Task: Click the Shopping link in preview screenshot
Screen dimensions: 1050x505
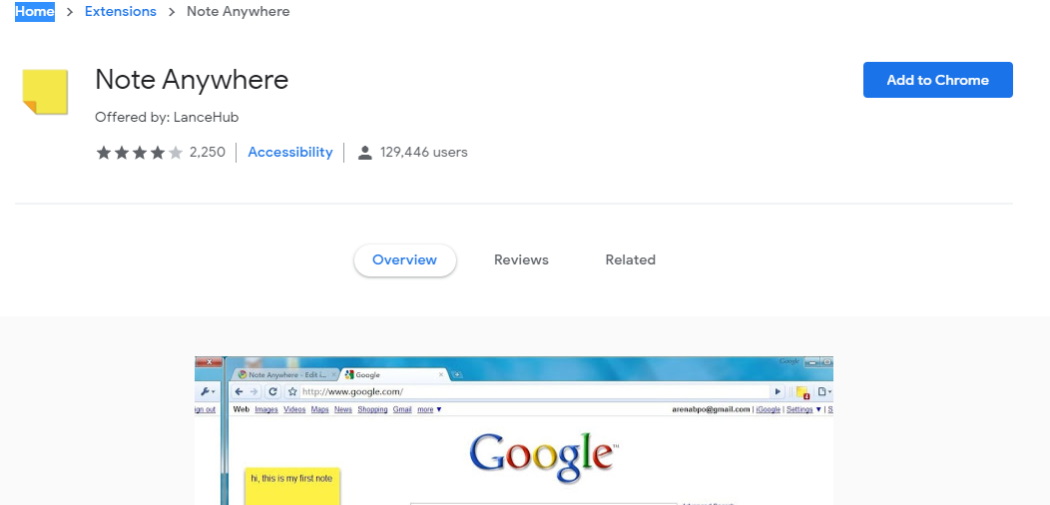Action: point(372,409)
